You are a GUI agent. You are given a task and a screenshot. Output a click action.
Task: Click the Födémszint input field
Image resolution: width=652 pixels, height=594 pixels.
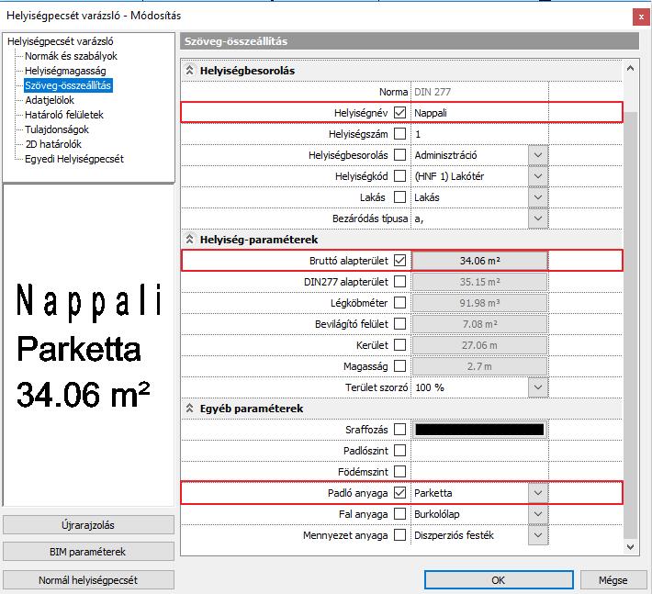tap(479, 471)
